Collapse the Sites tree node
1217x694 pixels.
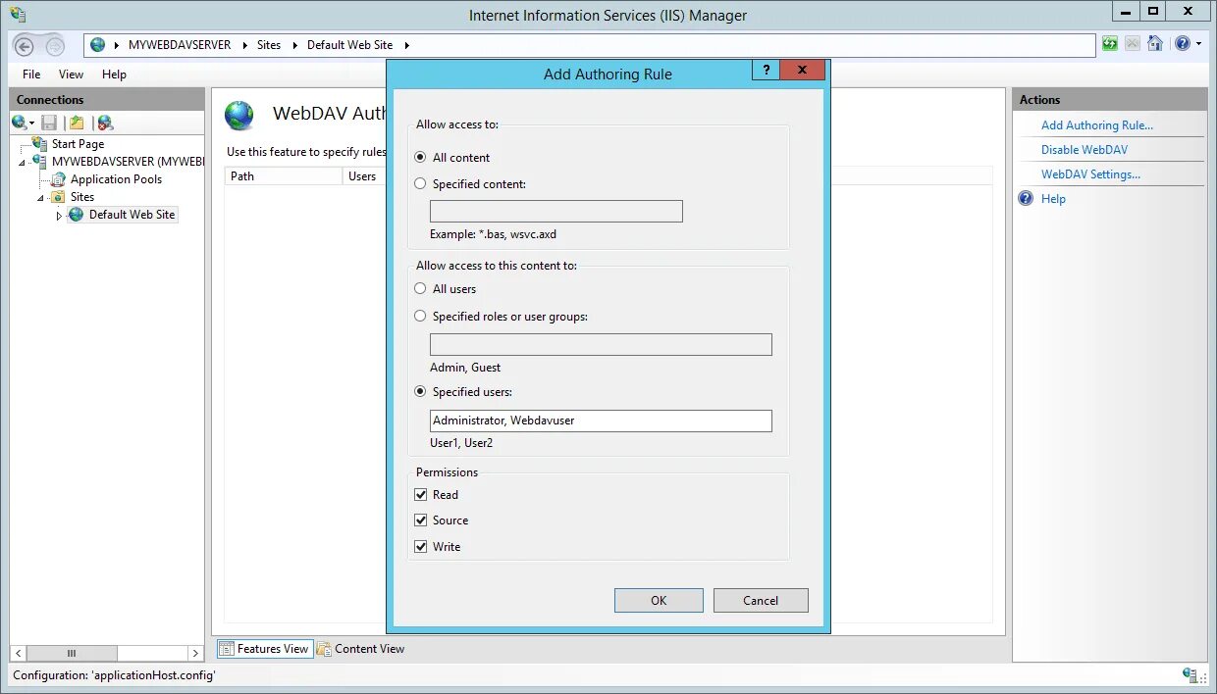click(x=41, y=198)
